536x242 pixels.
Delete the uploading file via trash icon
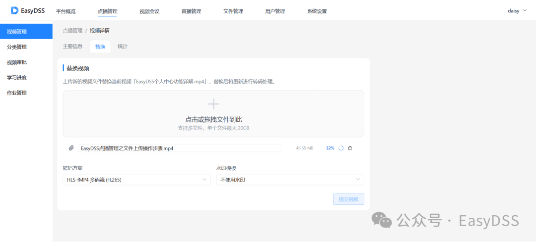tap(350, 148)
